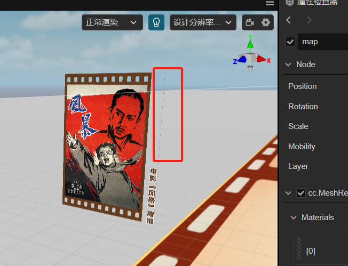Viewport: 348px width, 266px height.
Task: Uncheck the map node active checkbox
Action: pyautogui.click(x=290, y=42)
